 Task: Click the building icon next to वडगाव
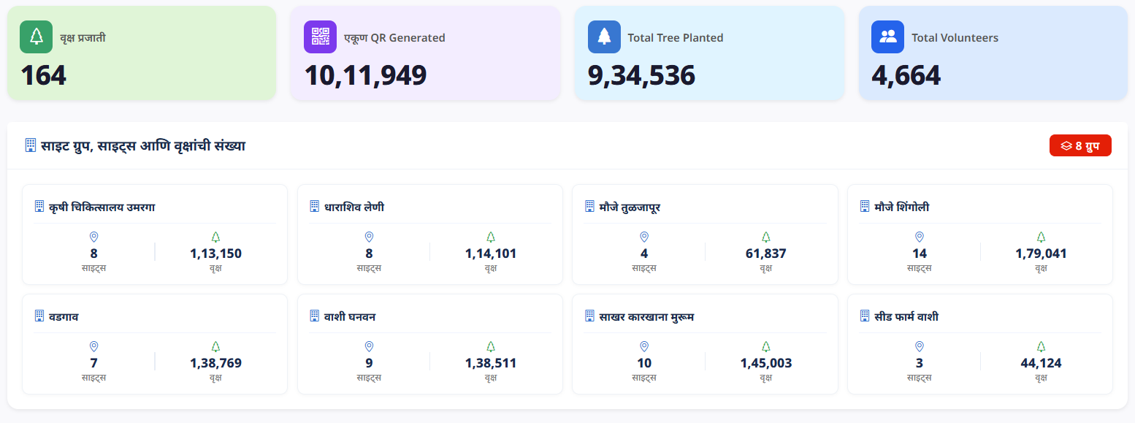click(x=39, y=316)
